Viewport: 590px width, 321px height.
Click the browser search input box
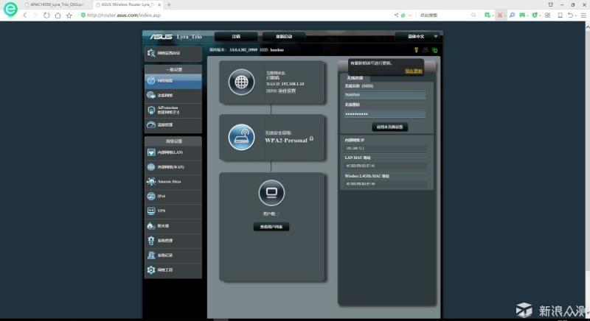[x=444, y=15]
